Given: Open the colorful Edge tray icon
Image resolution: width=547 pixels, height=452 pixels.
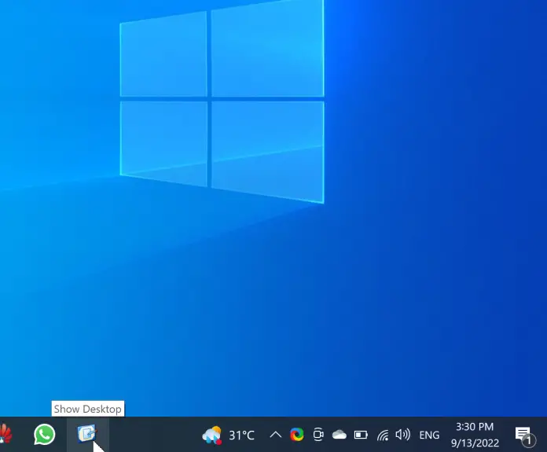Looking at the screenshot, I should (x=297, y=435).
